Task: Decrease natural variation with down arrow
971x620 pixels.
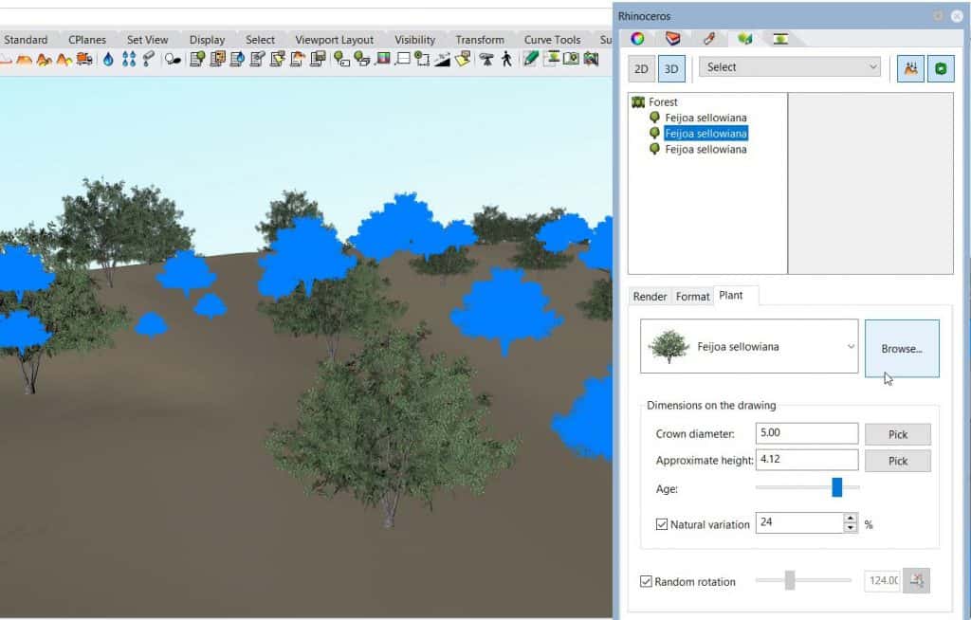Action: tap(851, 528)
